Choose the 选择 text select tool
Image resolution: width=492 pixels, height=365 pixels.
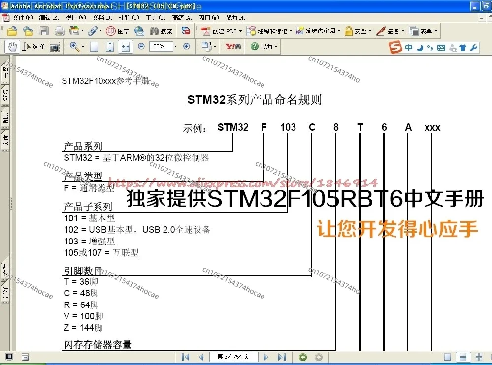pyautogui.click(x=33, y=47)
